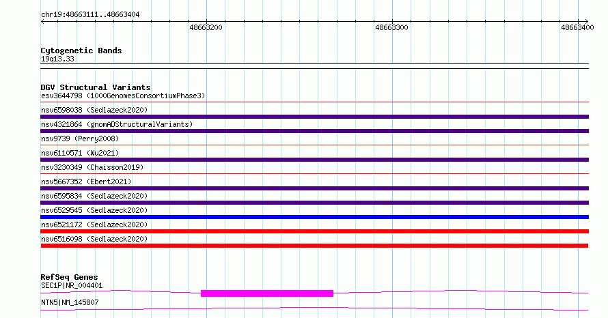Open the NTN5|NM_145807 gene label
Image resolution: width=608 pixels, height=318 pixels.
(x=70, y=302)
